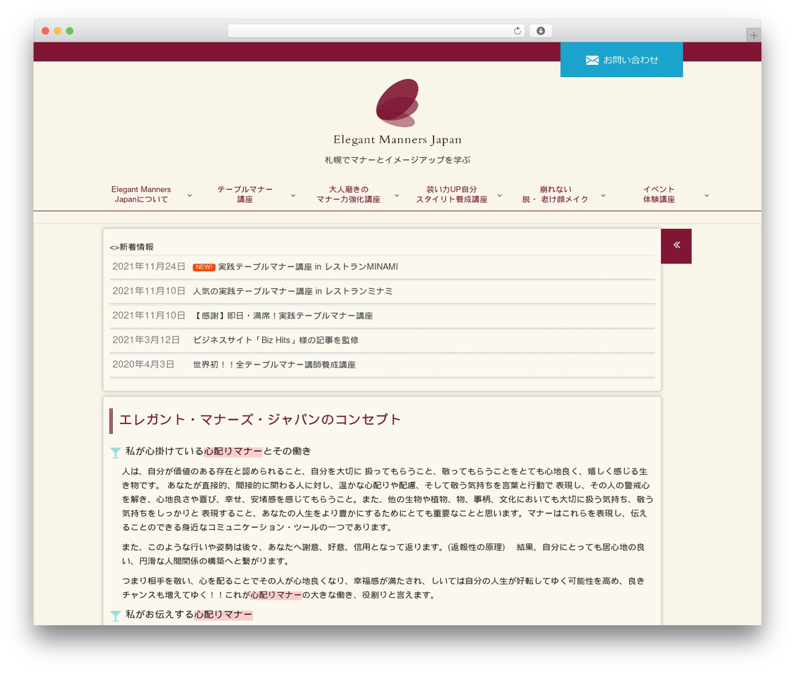Expand chevron next to テーブルマナー講座
The width and height of the screenshot is (795, 673).
click(x=293, y=196)
